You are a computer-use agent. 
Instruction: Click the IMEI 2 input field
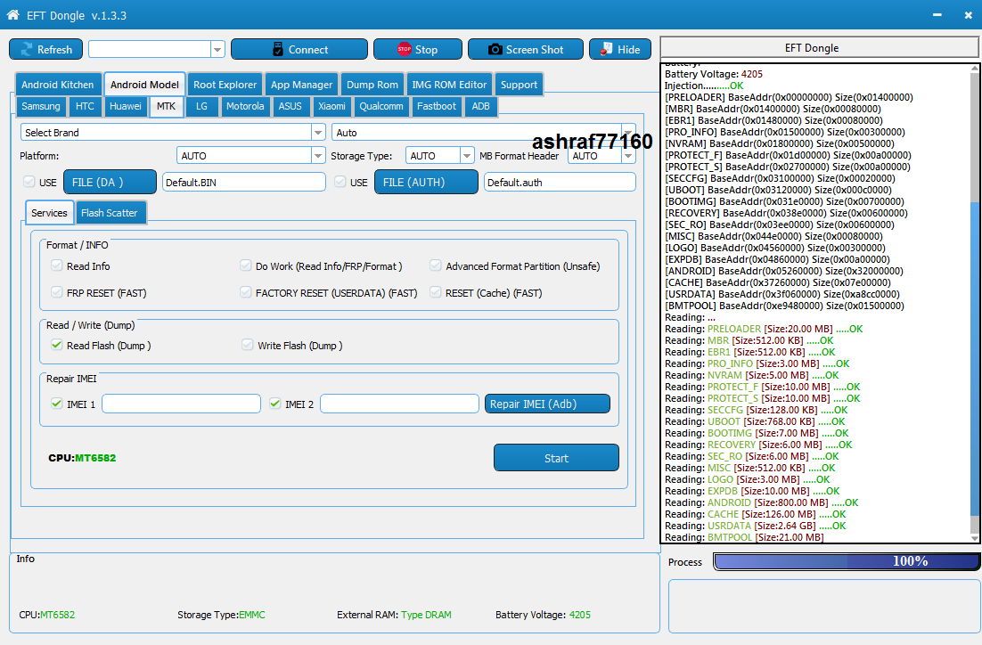[x=399, y=404]
